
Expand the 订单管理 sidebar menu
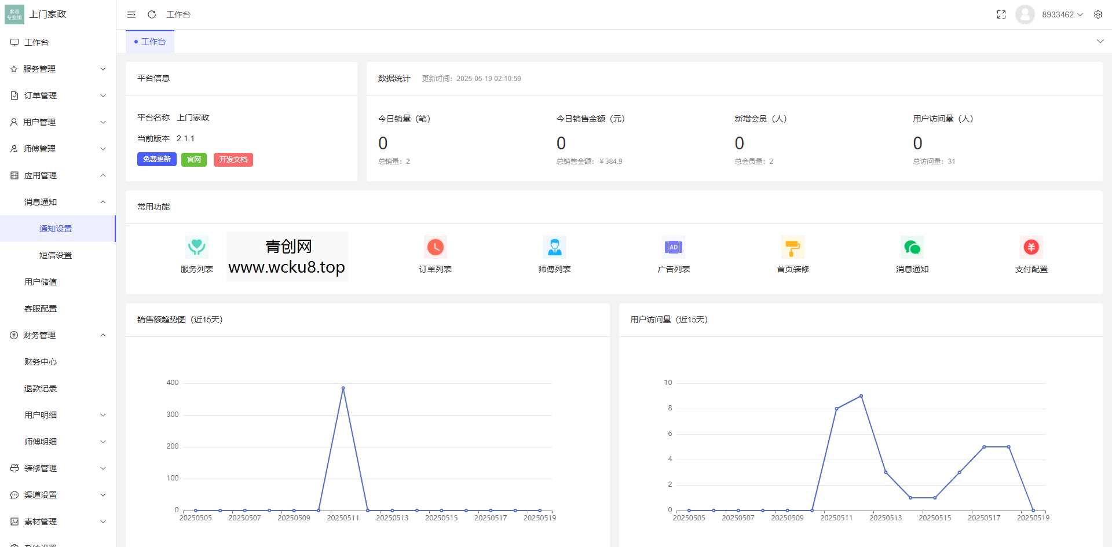(x=58, y=96)
